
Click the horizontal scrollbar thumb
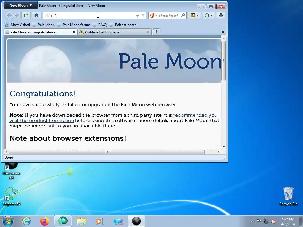pyautogui.click(x=107, y=152)
